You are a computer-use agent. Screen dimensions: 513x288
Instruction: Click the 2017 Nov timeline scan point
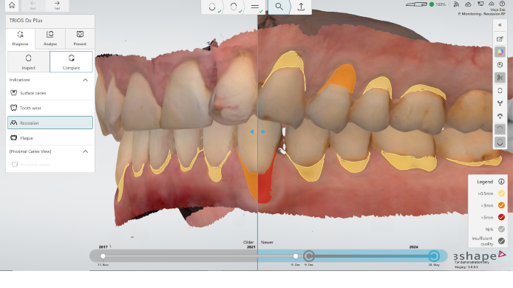[103, 256]
